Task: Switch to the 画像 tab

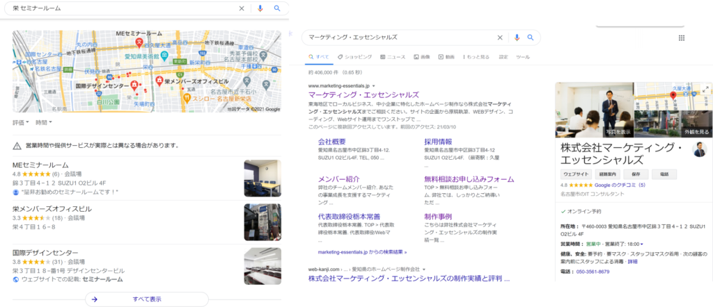Action: pyautogui.click(x=421, y=57)
